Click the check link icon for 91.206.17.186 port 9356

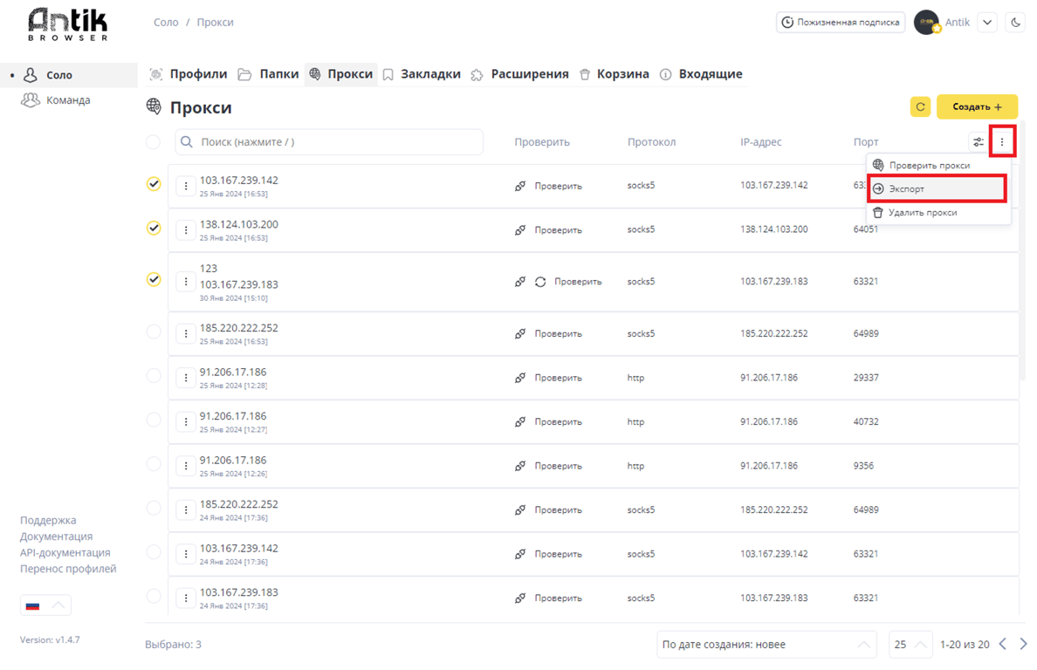[520, 466]
